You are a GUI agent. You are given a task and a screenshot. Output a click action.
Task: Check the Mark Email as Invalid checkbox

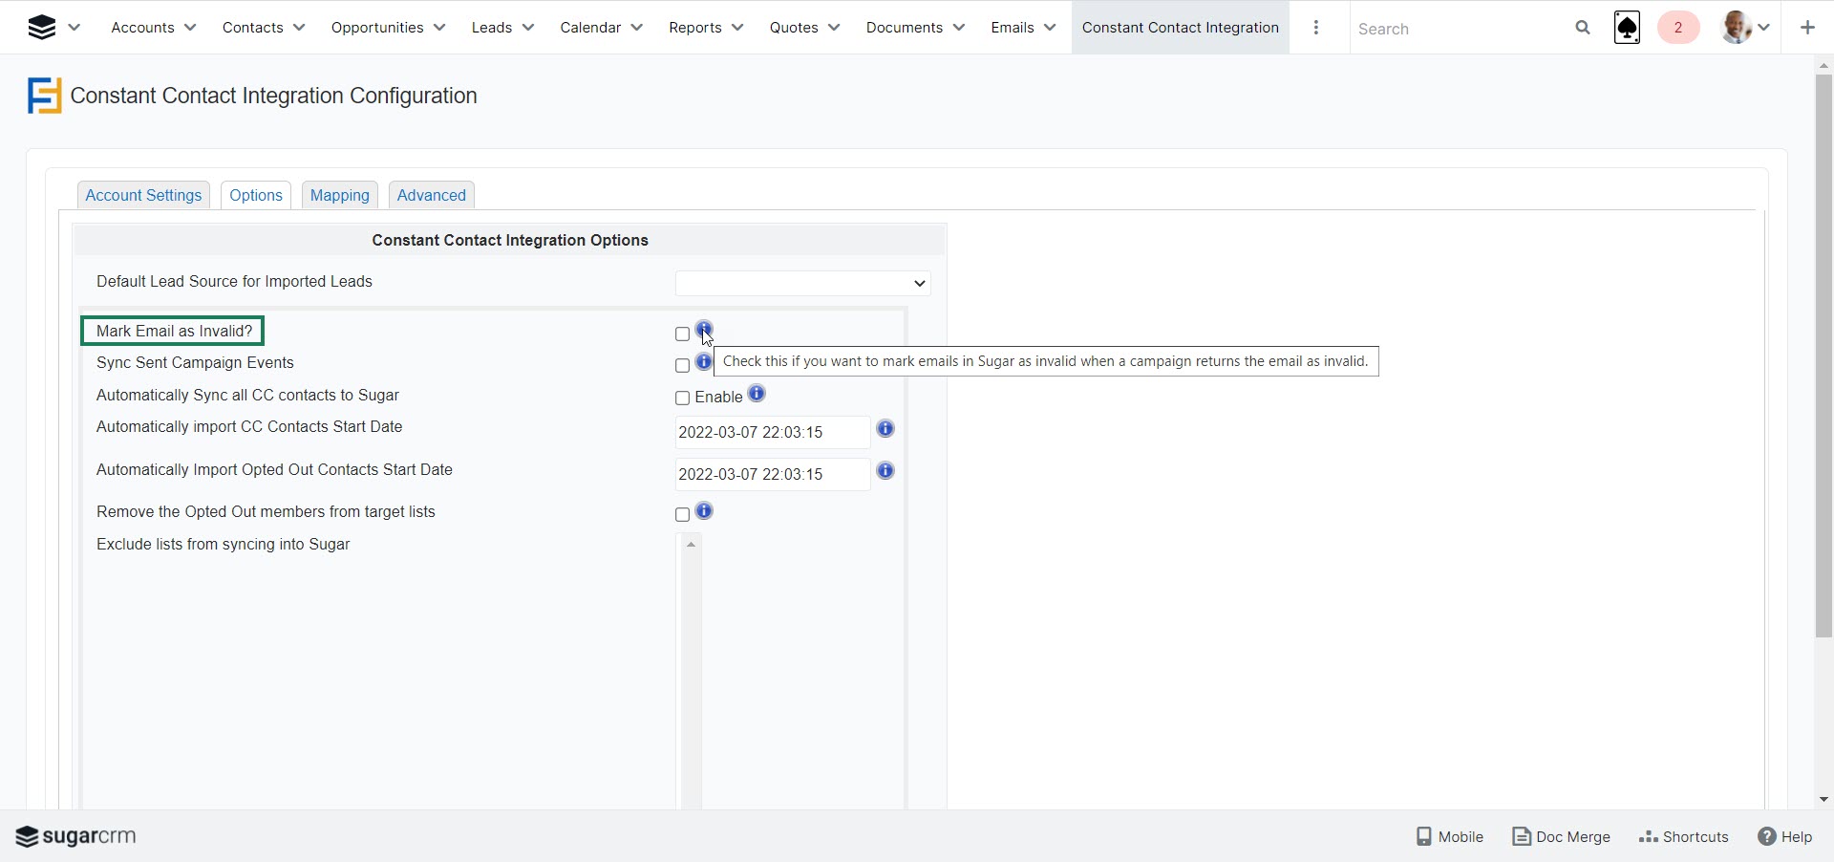[x=682, y=334]
